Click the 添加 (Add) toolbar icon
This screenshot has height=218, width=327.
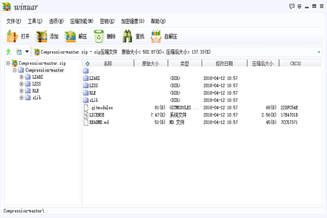pos(41,37)
